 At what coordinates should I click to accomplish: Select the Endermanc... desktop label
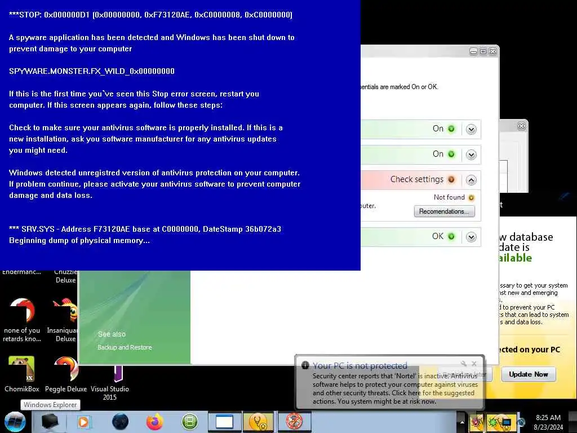click(22, 272)
